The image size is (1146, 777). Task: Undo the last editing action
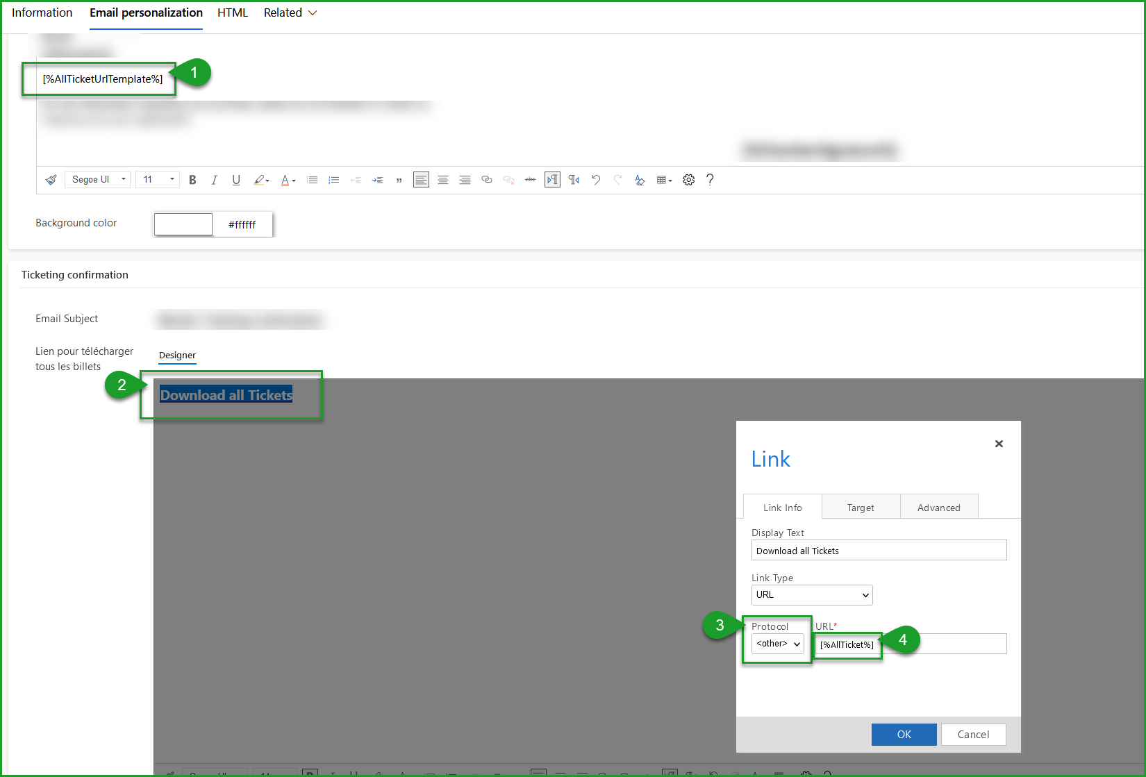596,179
